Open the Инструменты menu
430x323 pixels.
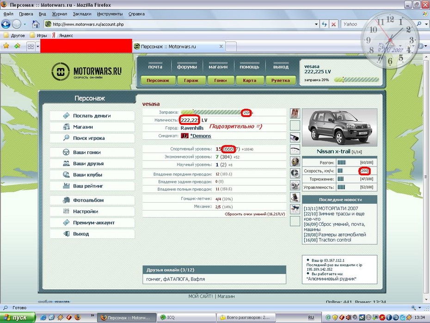(x=110, y=14)
